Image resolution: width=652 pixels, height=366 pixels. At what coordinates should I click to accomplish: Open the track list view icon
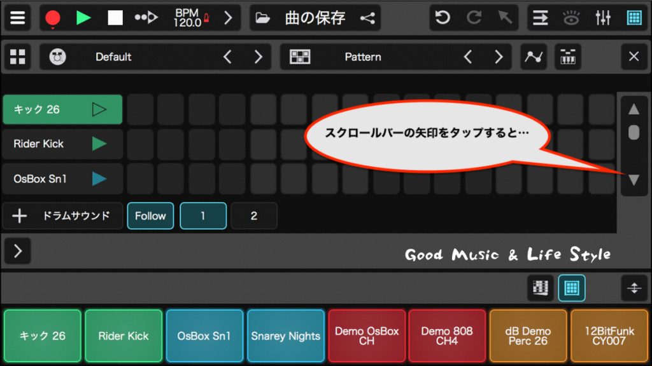pyautogui.click(x=540, y=18)
